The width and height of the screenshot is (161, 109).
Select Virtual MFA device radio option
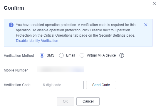[x=82, y=55]
